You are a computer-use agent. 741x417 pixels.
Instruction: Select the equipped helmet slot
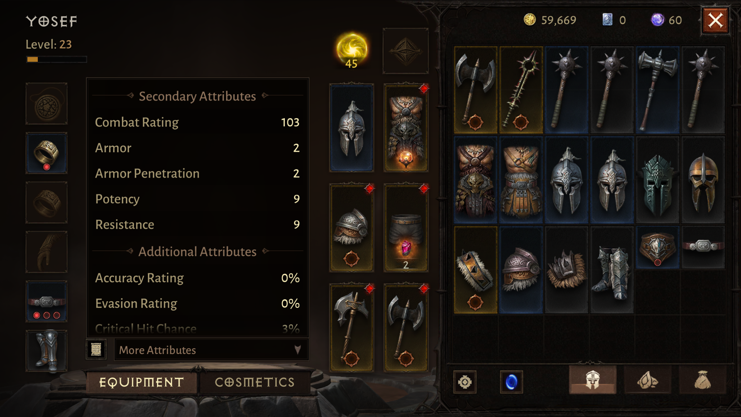351,128
